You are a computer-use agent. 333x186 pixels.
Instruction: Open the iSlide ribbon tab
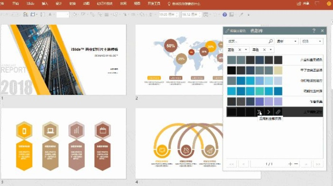[30, 3]
